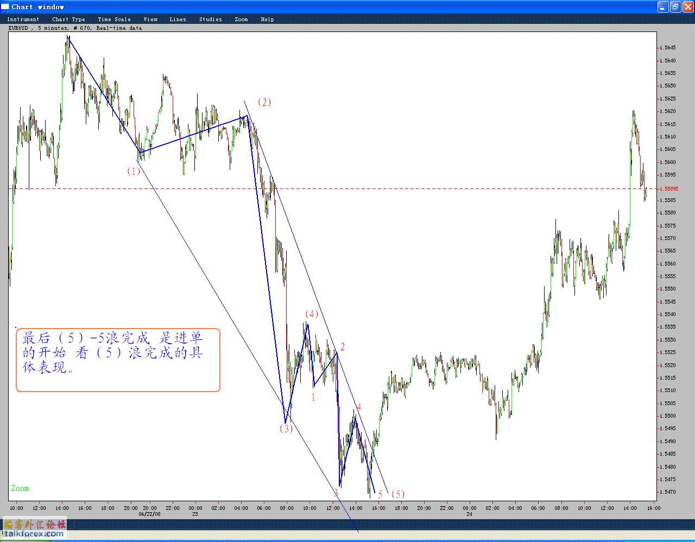Screen dimensions: 695x542
Task: Open the Time Scale menu
Action: 114,19
